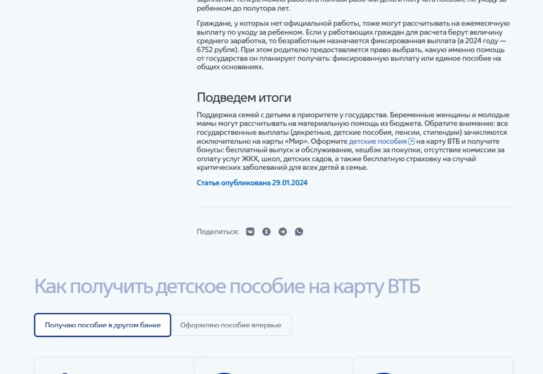Select the «Получаю пособие в другом банке» tab
The image size is (543, 374).
[103, 325]
